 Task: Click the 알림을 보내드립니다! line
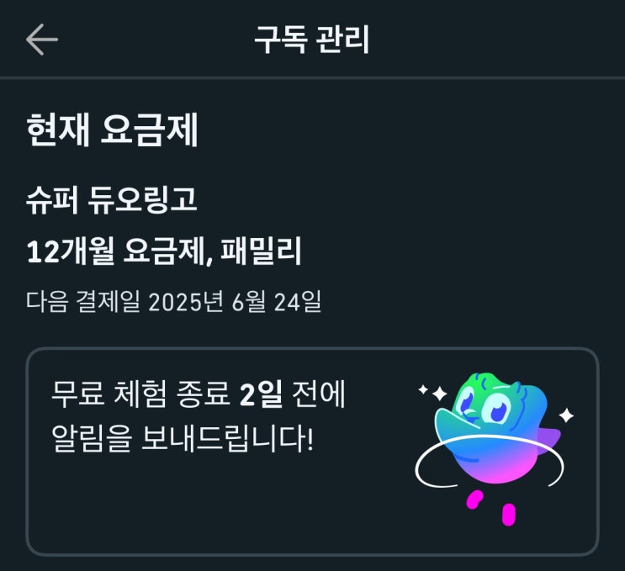click(x=183, y=438)
